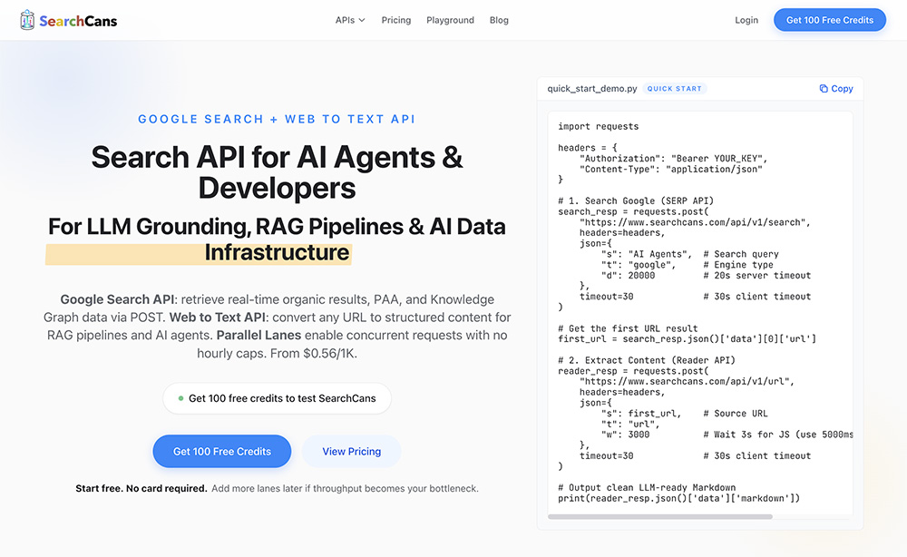907x557 pixels.
Task: Click the '# Get the first URL result' comment
Action: [x=628, y=328]
